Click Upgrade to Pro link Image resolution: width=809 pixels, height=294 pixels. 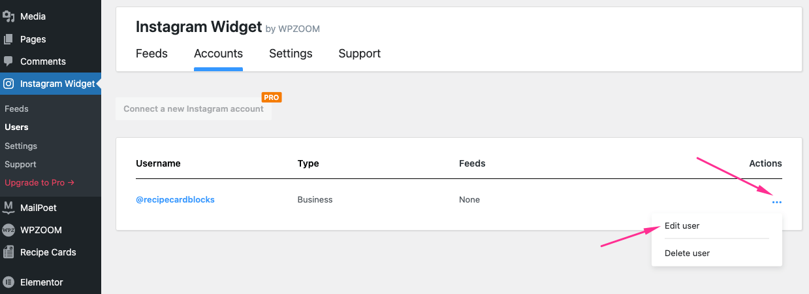39,182
